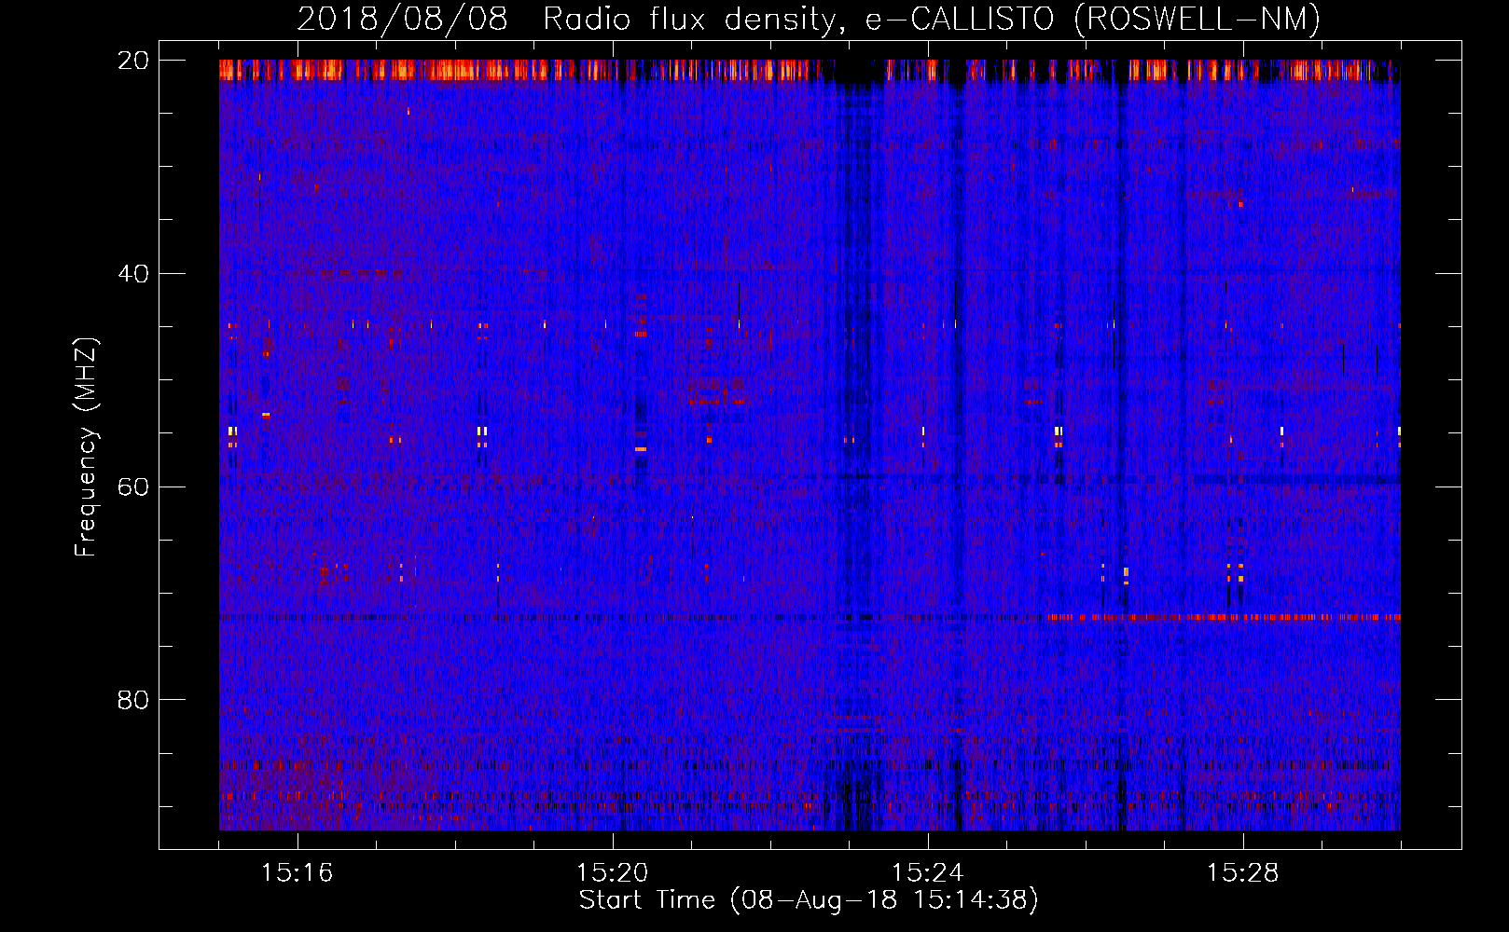Viewport: 1509px width, 932px height.
Task: Click the frequency tick label "80"
Action: (133, 700)
